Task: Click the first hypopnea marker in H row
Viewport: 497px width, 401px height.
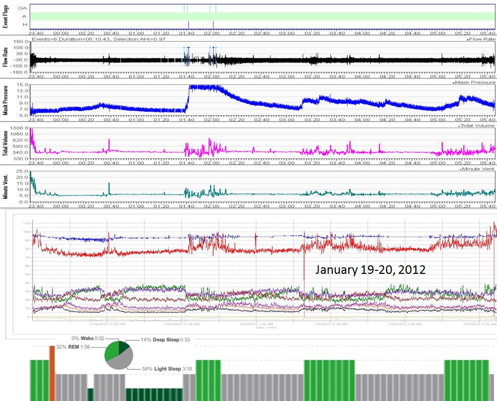Action: click(188, 24)
